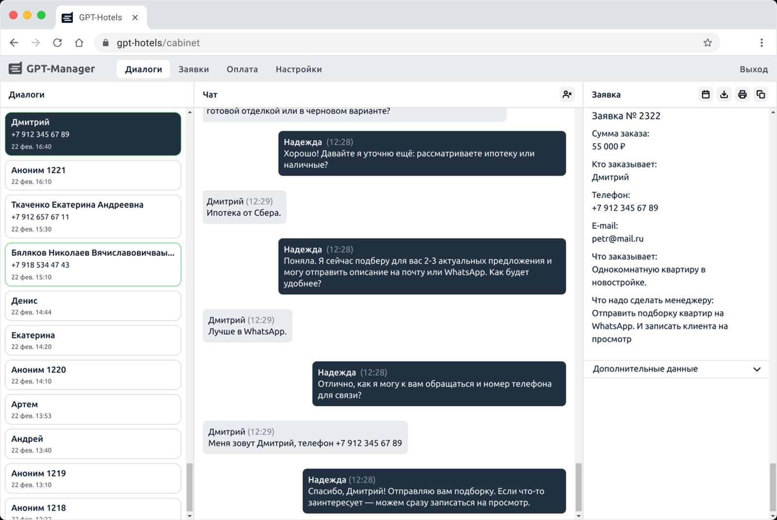Viewport: 777px width, 520px height.
Task: Open the Аноним 1221 dialog
Action: (x=93, y=175)
